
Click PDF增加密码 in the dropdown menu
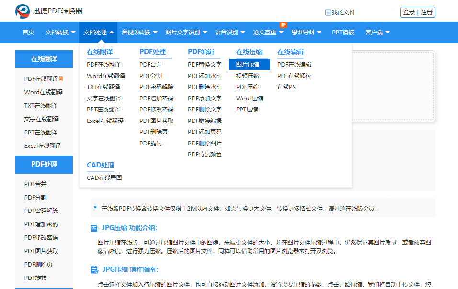(x=156, y=98)
